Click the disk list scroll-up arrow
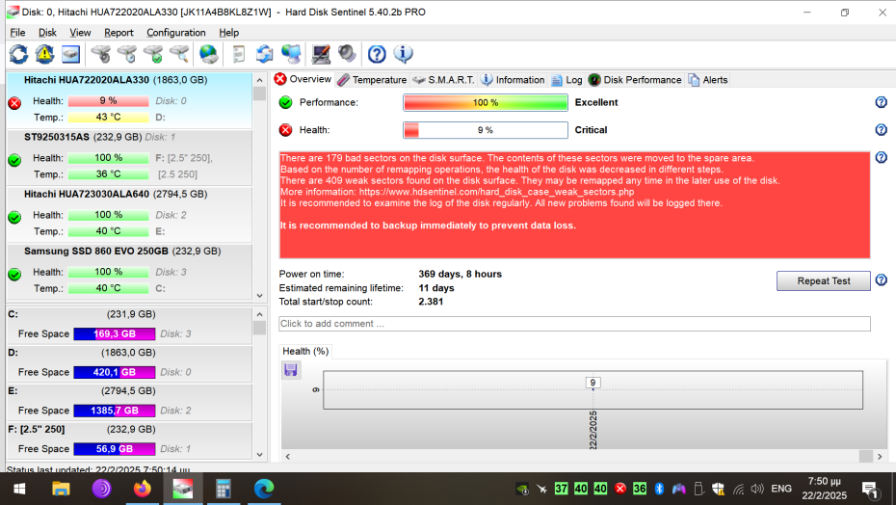Viewport: 896px width, 505px height. 259,80
